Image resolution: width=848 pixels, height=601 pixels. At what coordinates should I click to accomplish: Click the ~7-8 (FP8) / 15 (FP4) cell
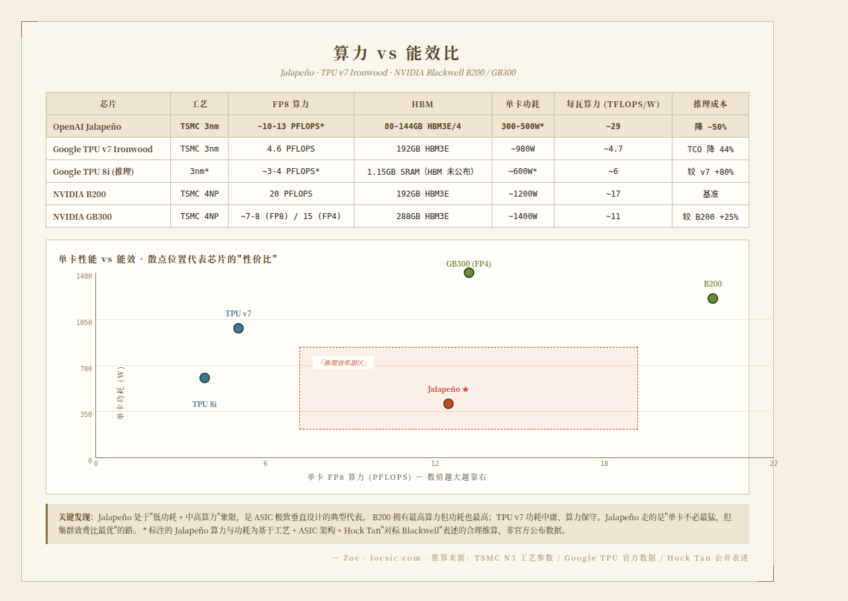pyautogui.click(x=291, y=216)
